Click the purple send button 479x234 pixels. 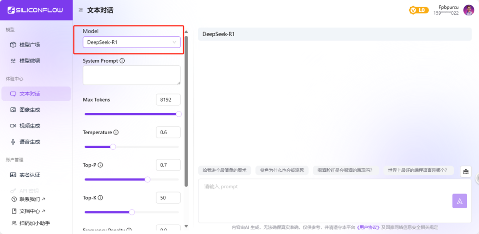click(x=459, y=201)
